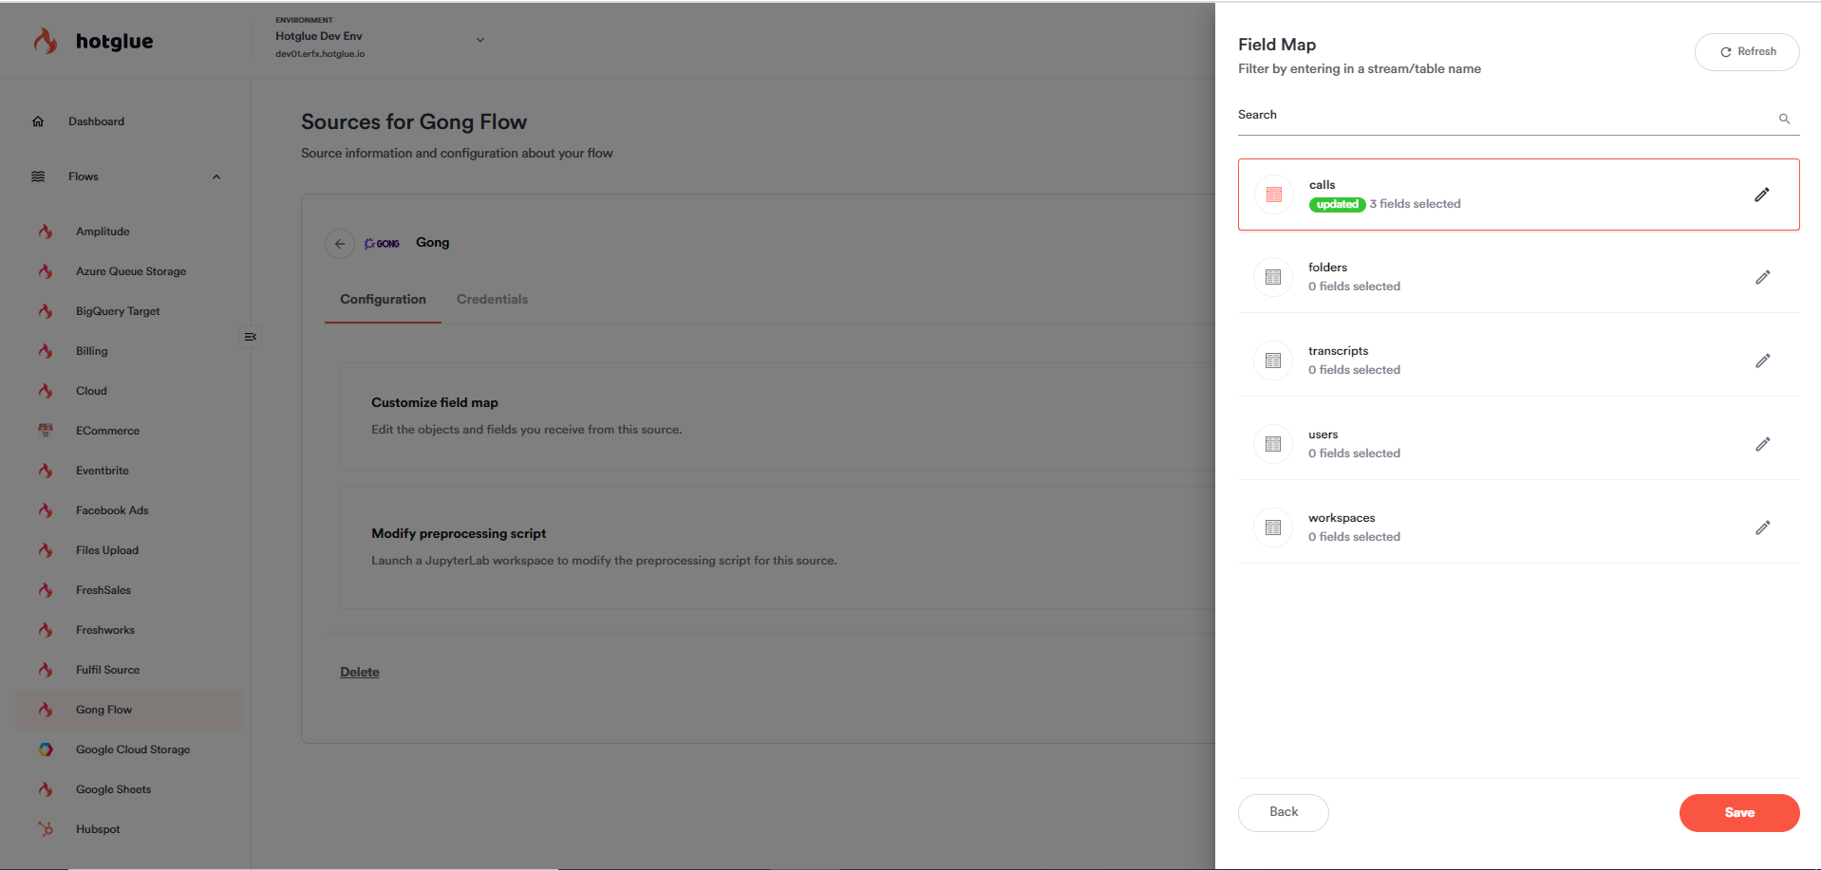Click the search magnifier icon
The width and height of the screenshot is (1821, 870).
coord(1784,119)
